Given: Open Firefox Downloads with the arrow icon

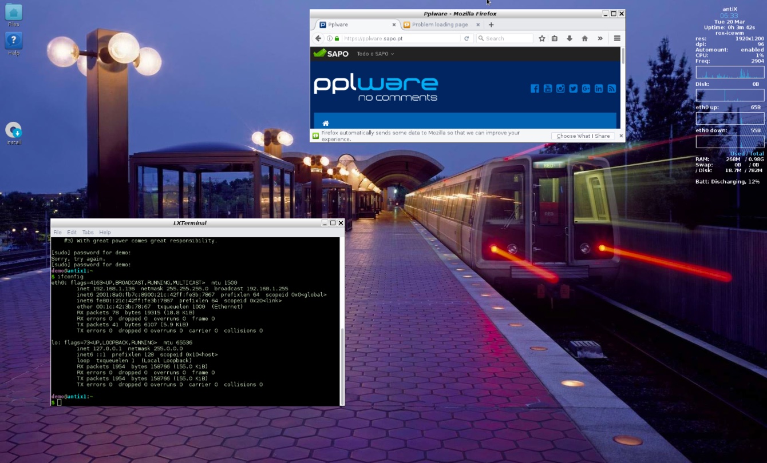Looking at the screenshot, I should point(570,38).
